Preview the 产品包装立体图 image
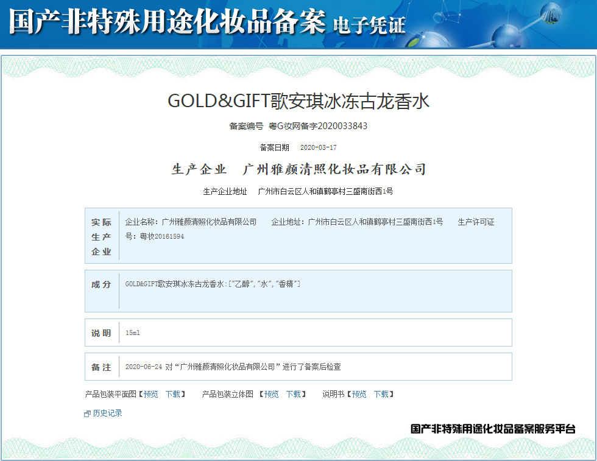The image size is (597, 461). point(272,394)
